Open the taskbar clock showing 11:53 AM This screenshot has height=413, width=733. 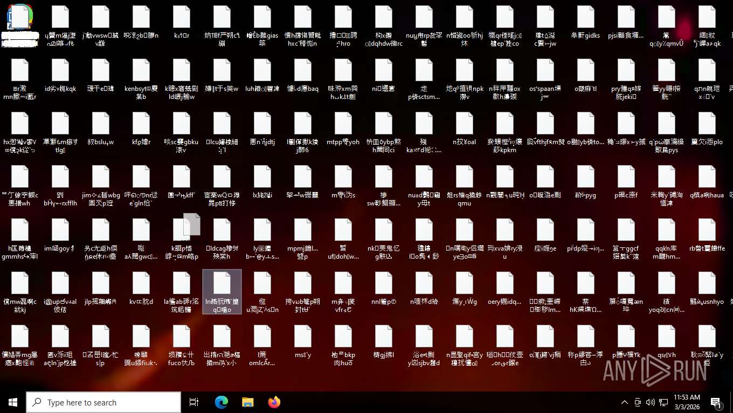click(687, 402)
